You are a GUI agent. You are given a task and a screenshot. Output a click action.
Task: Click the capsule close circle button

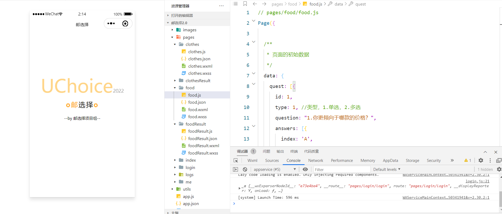[125, 23]
